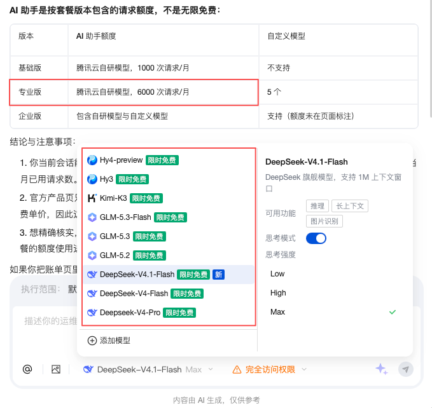The height and width of the screenshot is (408, 432).
Task: Click the 基础版 table cell
Action: tap(39, 68)
